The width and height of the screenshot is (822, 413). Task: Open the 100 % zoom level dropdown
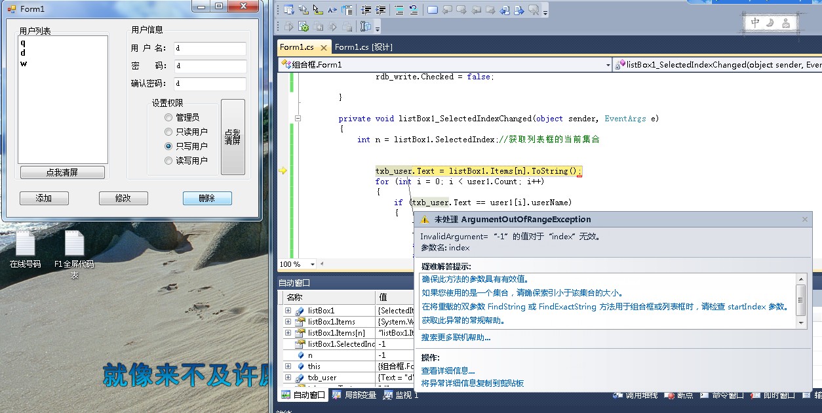(312, 264)
